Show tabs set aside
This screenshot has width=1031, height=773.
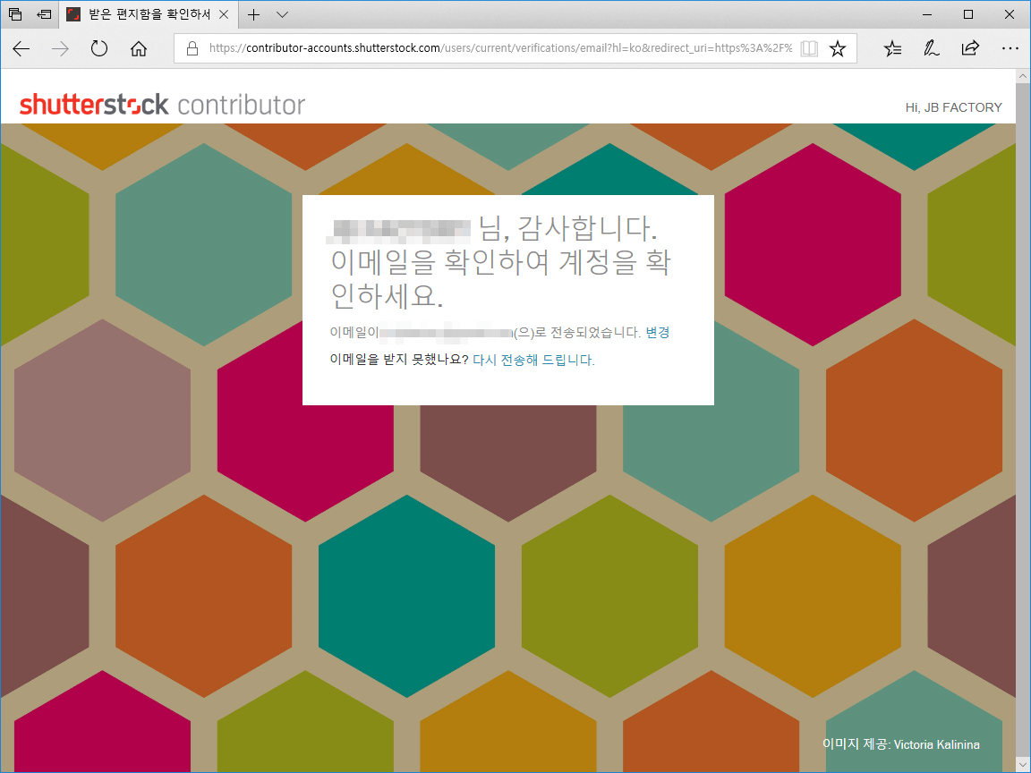pyautogui.click(x=14, y=14)
